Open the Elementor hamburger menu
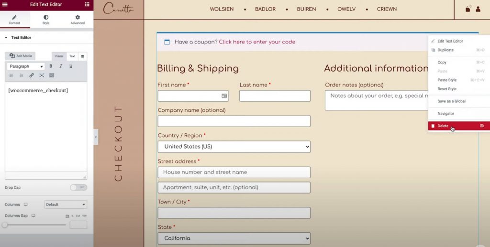This screenshot has width=490, height=247. 5,4
